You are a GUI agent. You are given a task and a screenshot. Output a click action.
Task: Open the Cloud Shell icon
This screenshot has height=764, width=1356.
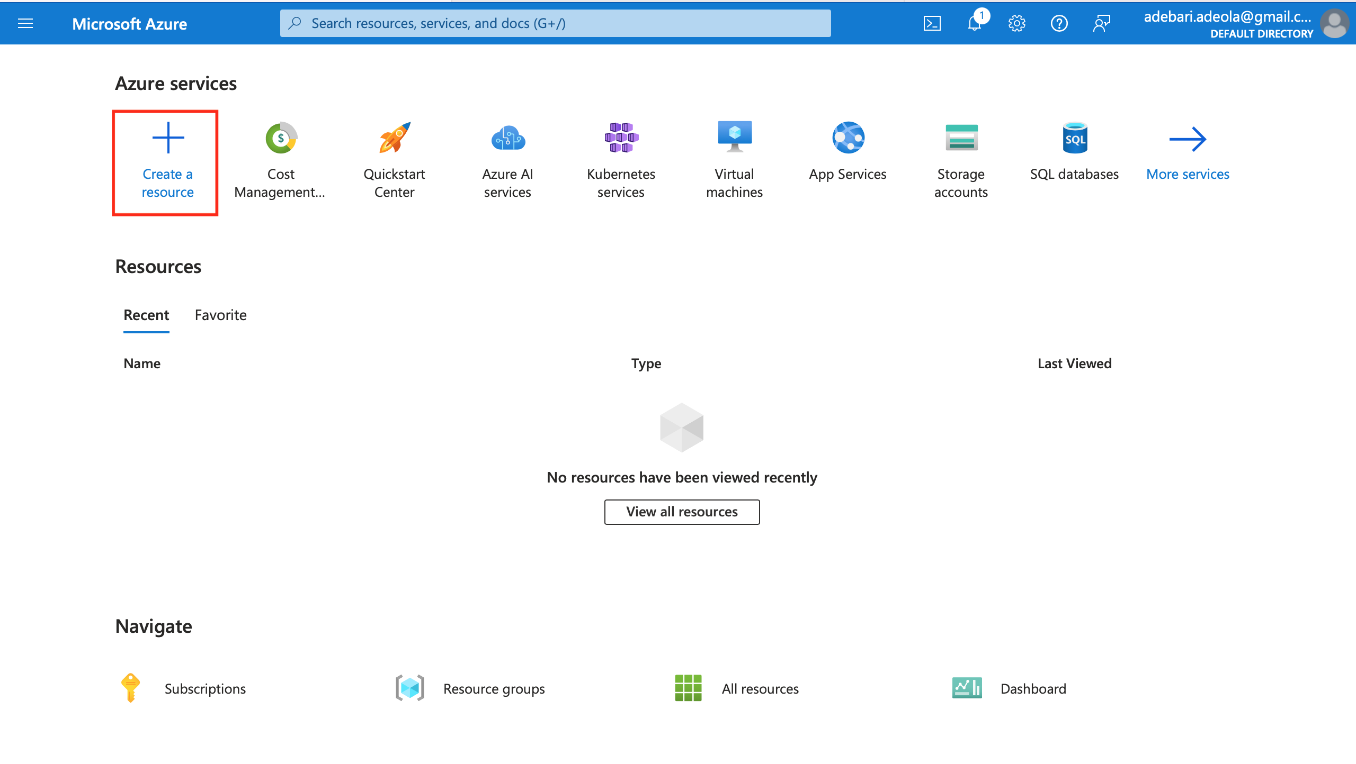pyautogui.click(x=932, y=23)
